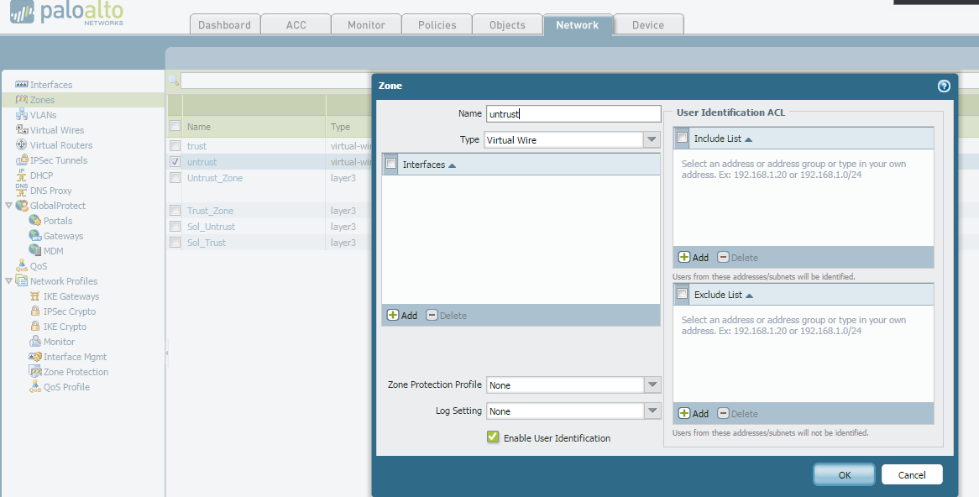Open the Type dropdown showing Virtual Wire
The width and height of the screenshot is (979, 497).
point(652,139)
